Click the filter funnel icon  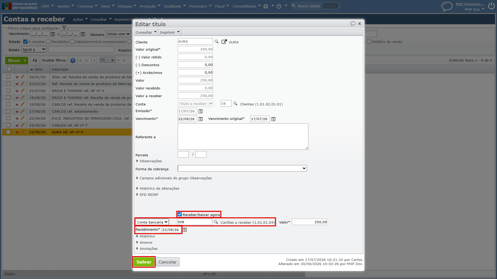pos(64,28)
